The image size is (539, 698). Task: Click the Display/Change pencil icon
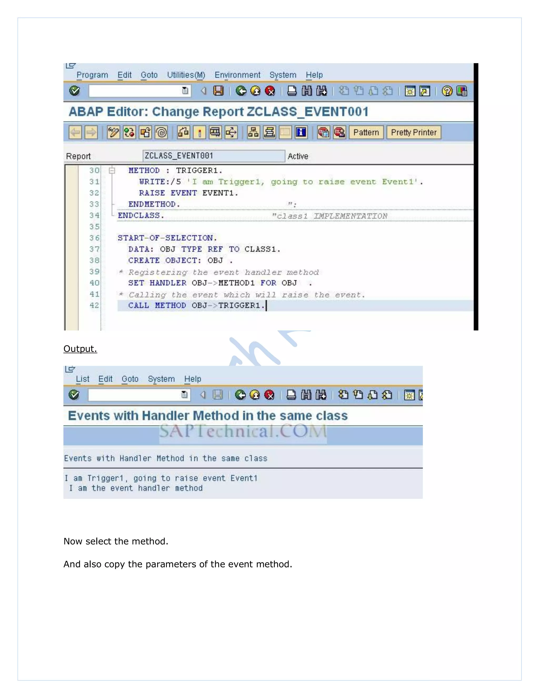[x=113, y=132]
